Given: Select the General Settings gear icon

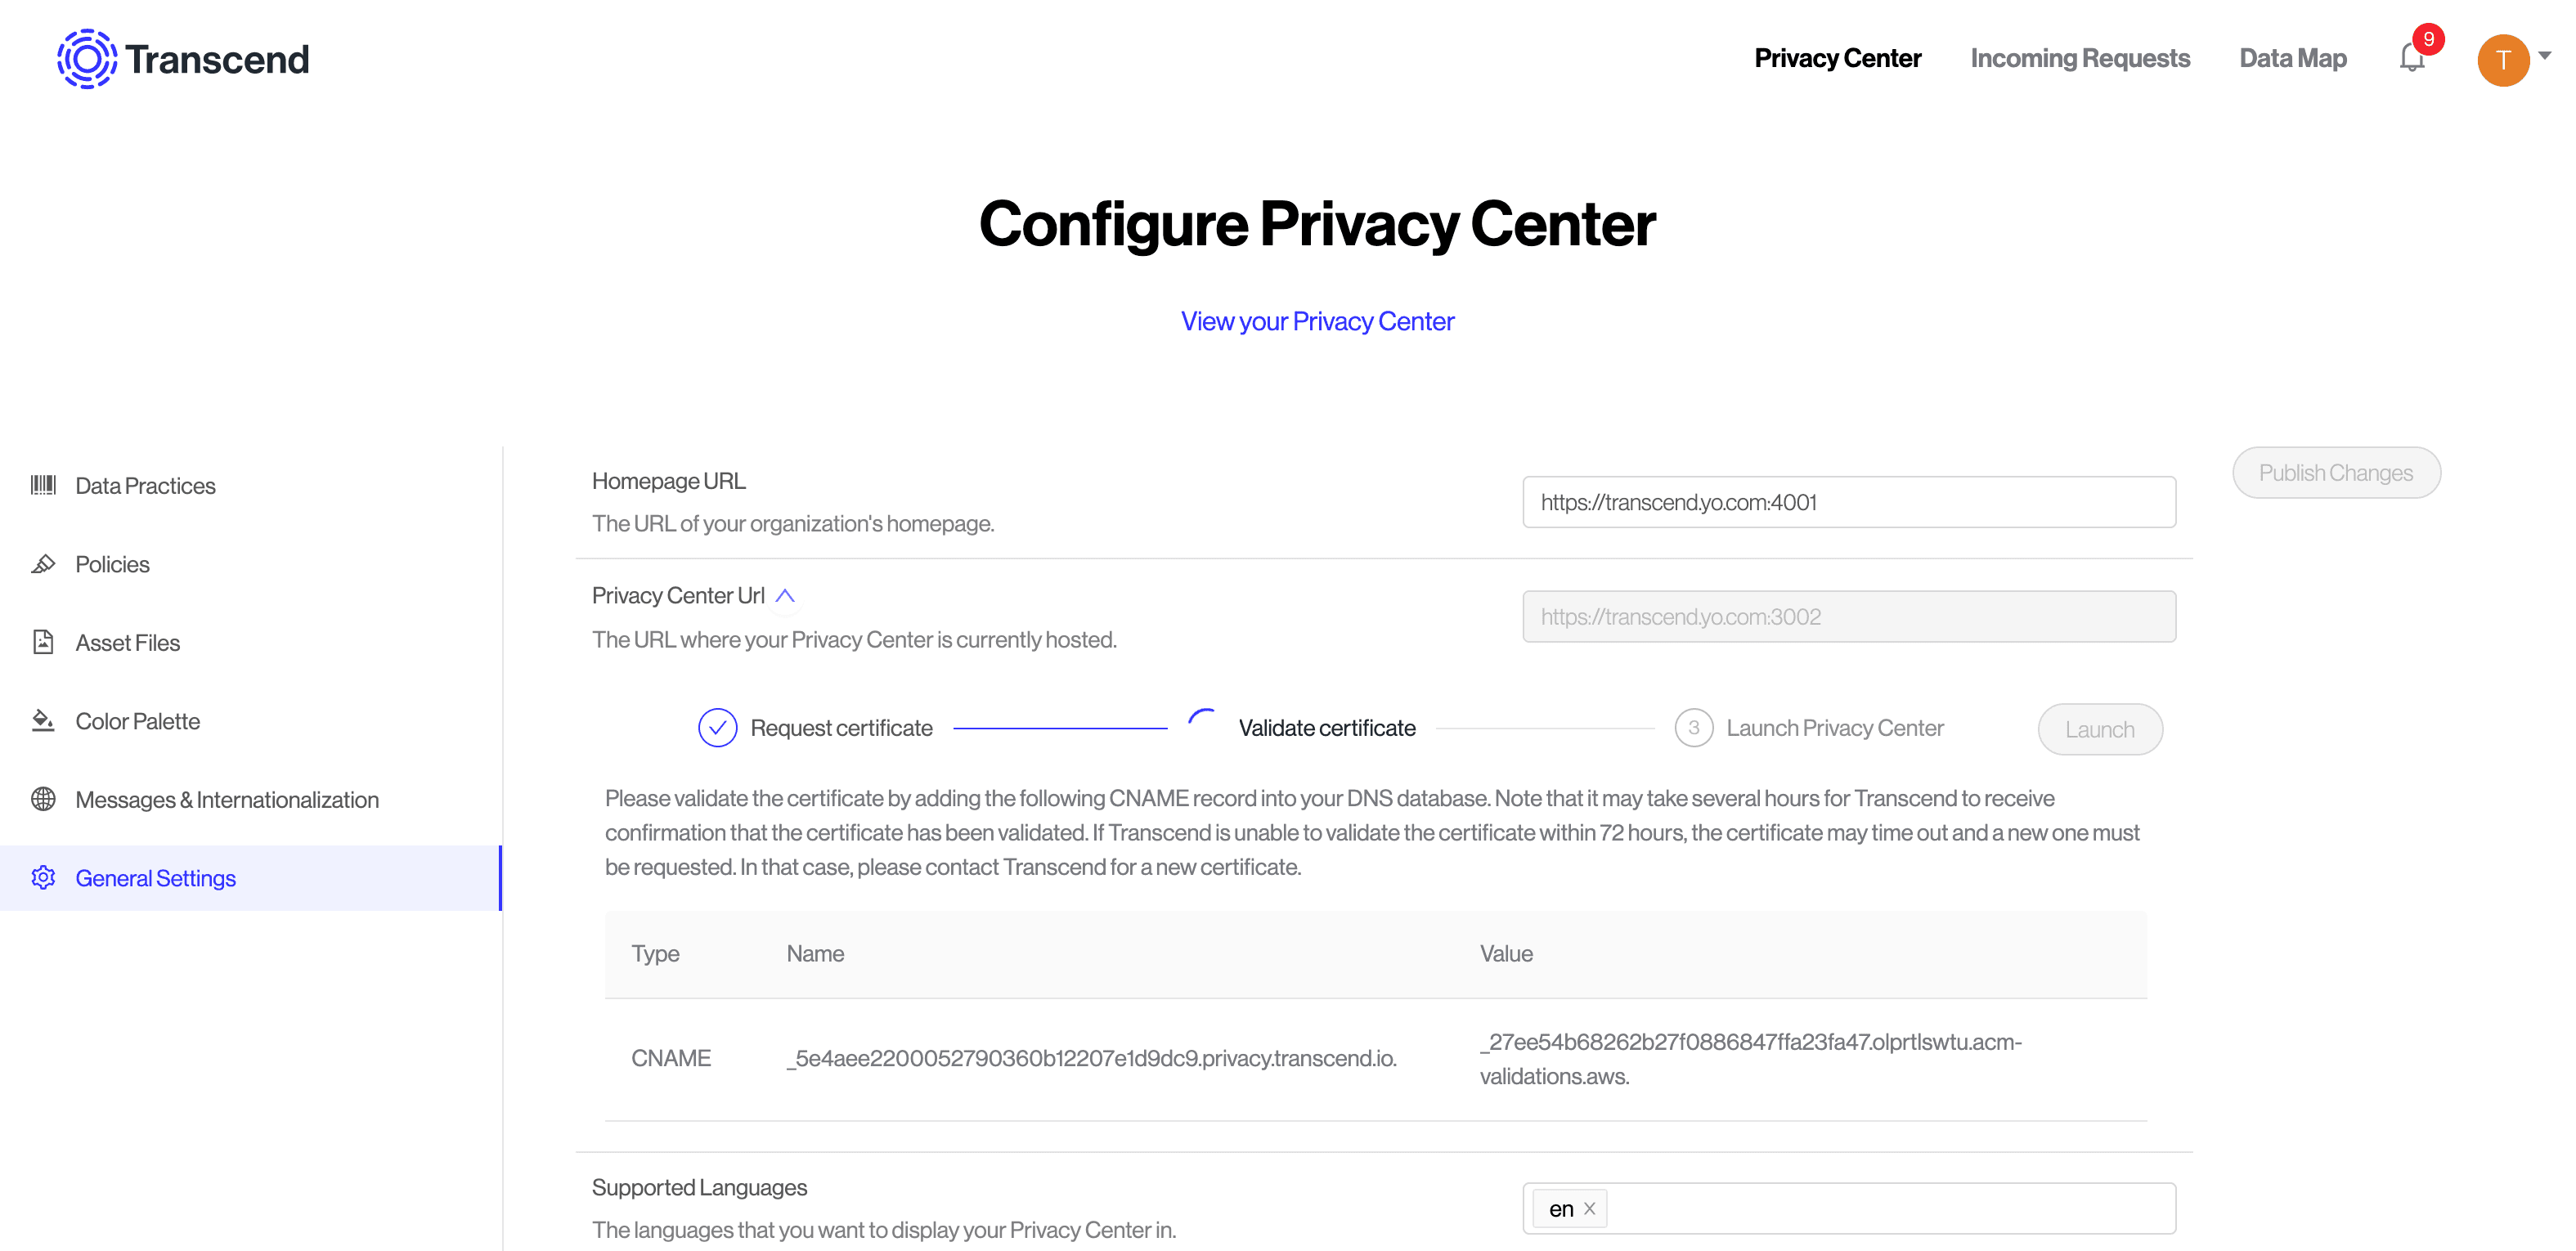Looking at the screenshot, I should click(44, 878).
